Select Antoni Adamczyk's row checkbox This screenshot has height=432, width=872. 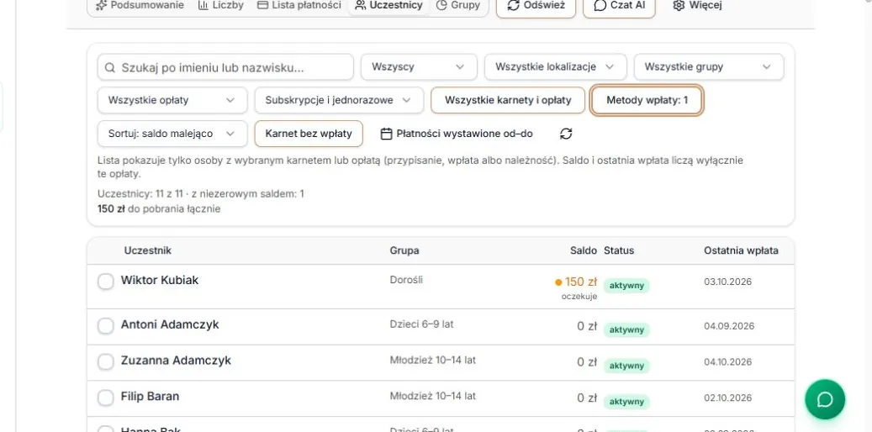106,326
